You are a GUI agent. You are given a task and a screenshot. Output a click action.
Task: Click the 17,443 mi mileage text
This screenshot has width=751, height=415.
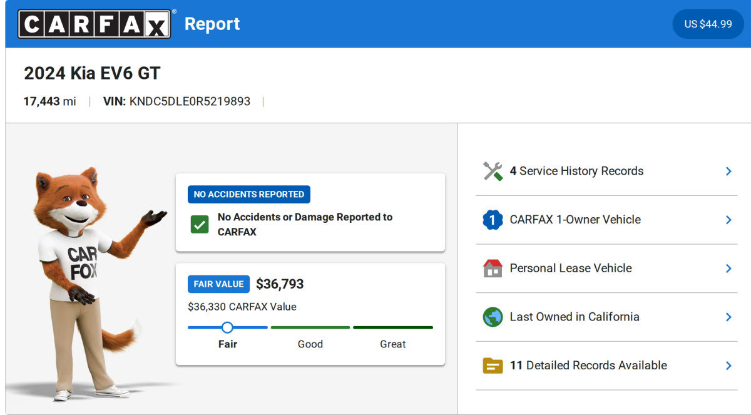click(x=50, y=101)
